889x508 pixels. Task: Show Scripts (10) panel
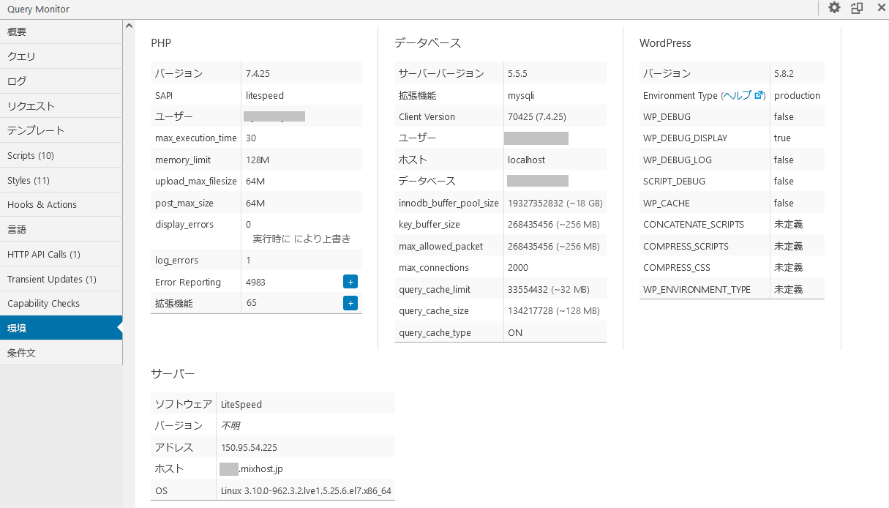click(x=61, y=155)
